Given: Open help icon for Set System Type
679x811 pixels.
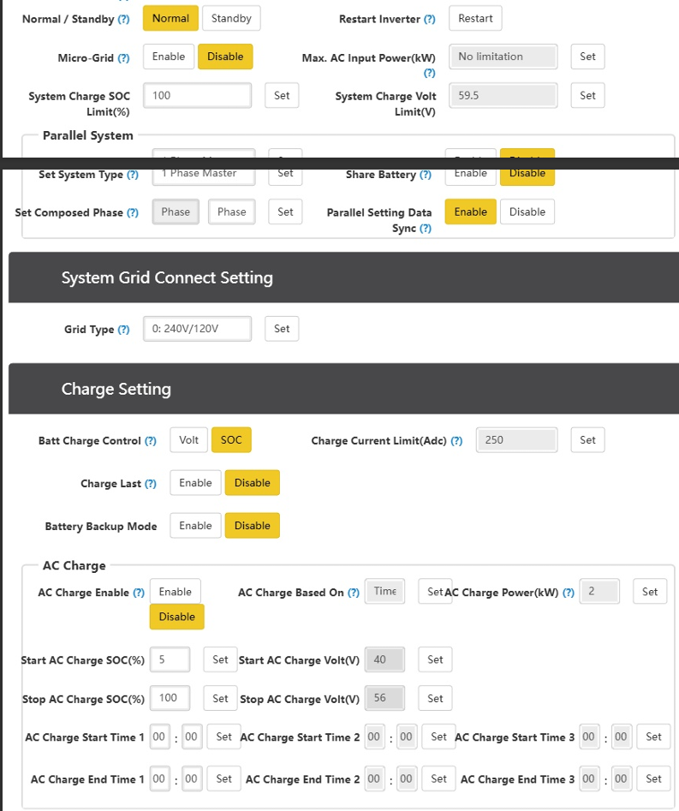Looking at the screenshot, I should [x=133, y=175].
